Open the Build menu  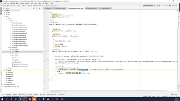pyautogui.click(x=32, y=3)
